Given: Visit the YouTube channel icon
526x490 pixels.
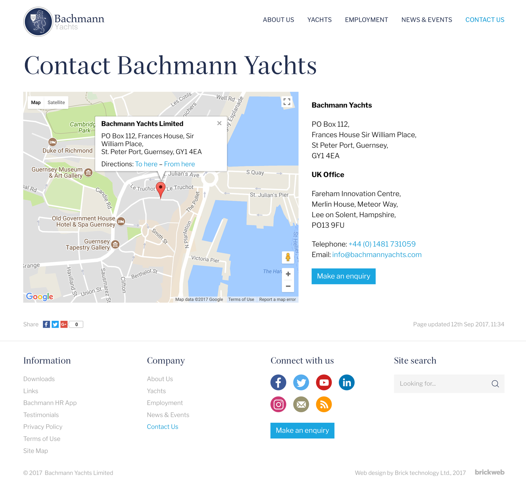Looking at the screenshot, I should pos(324,383).
